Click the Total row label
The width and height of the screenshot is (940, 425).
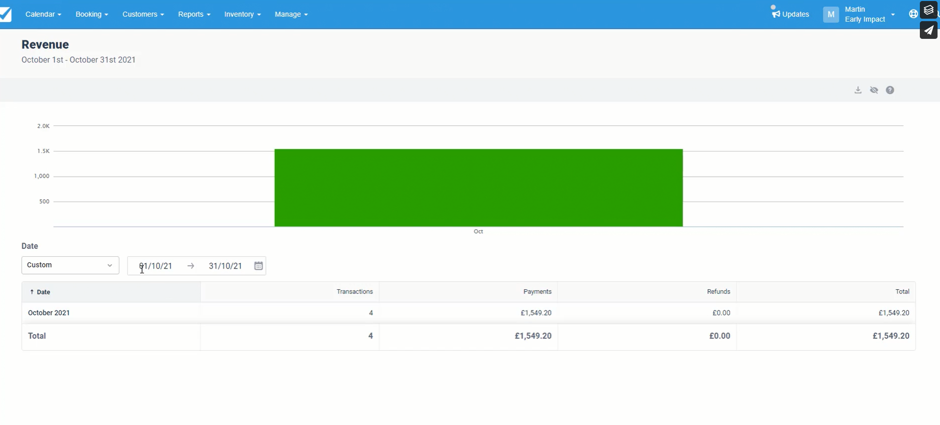point(37,336)
